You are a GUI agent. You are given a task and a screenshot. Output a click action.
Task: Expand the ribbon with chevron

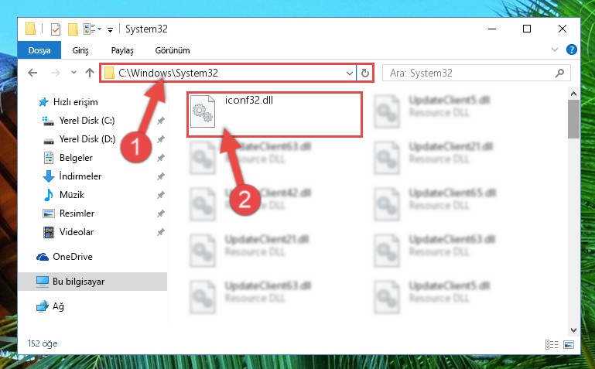click(x=555, y=50)
